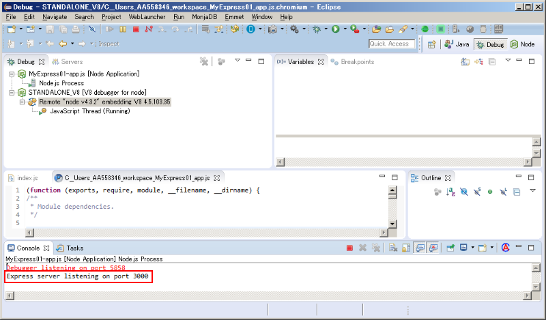This screenshot has height=320, width=546.
Task: Click the Drop to Frame icon
Action: [206, 29]
